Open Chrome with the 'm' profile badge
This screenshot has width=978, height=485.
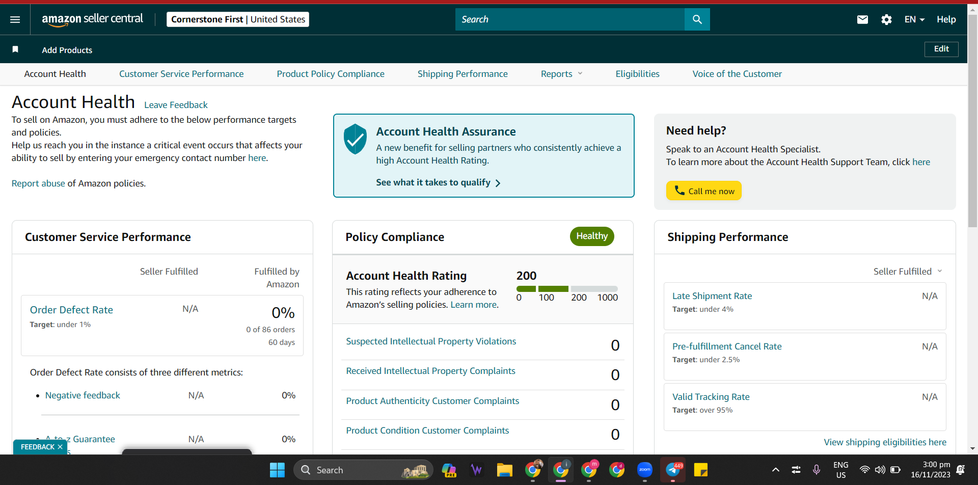[x=589, y=470]
